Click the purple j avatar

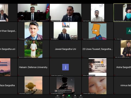coord(65,67)
